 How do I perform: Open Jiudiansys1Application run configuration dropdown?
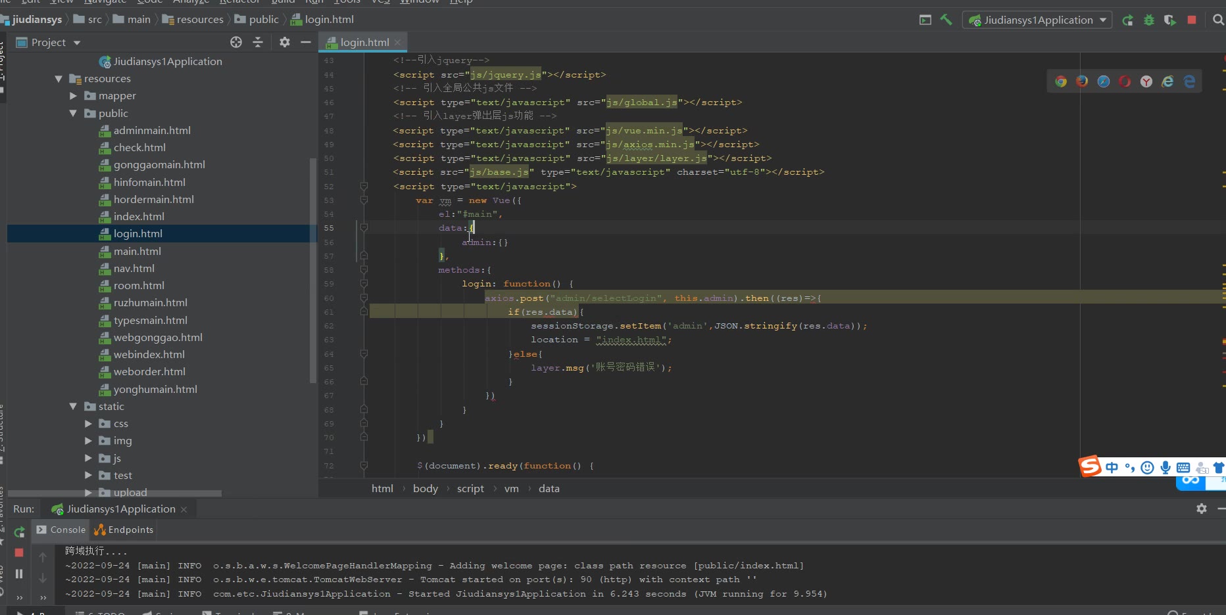coord(1037,20)
